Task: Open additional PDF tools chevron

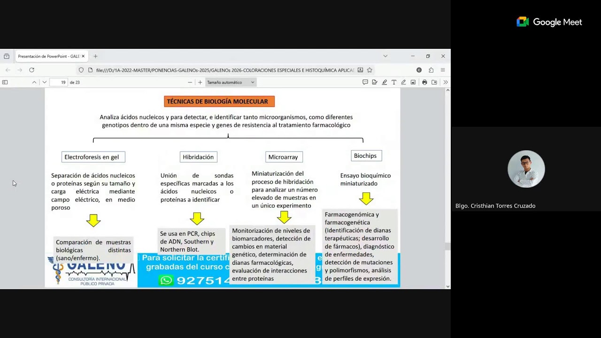Action: (x=446, y=82)
